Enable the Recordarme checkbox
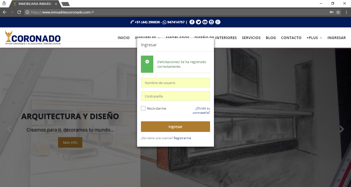 coord(143,108)
